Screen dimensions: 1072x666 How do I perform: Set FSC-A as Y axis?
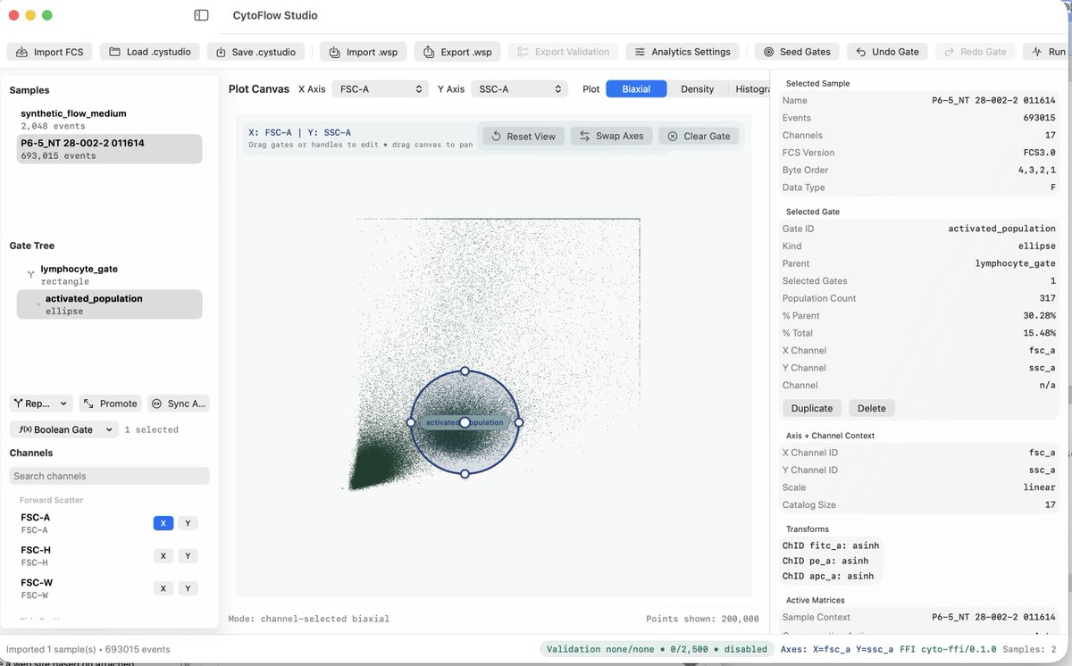pyautogui.click(x=188, y=523)
